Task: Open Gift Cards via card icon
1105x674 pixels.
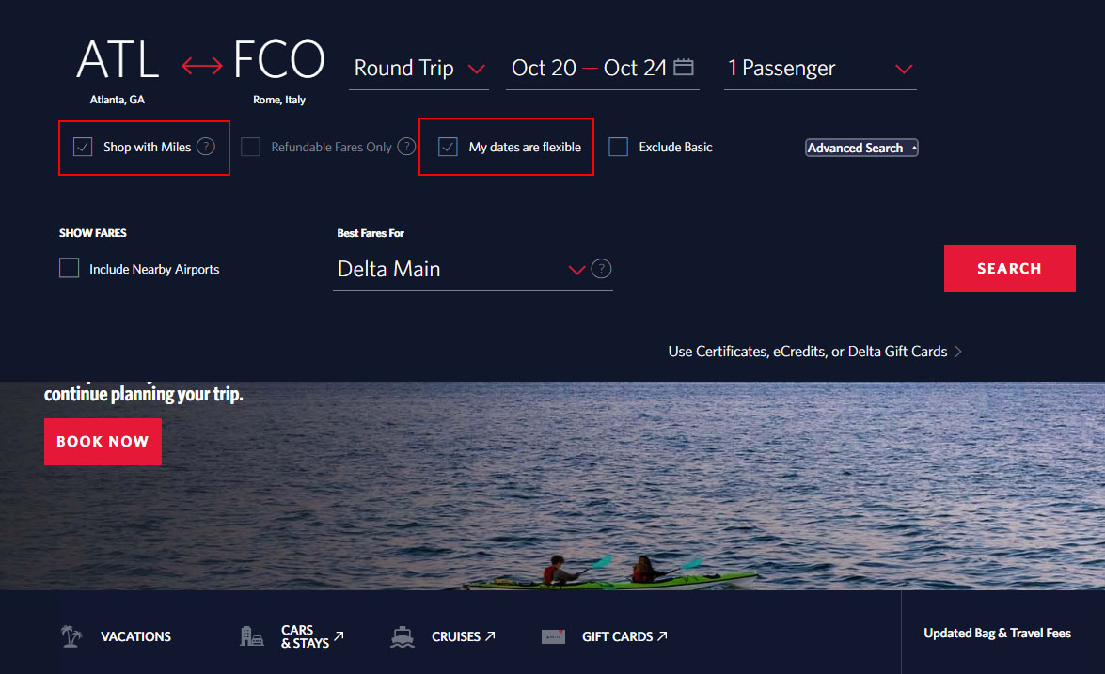Action: [x=553, y=636]
